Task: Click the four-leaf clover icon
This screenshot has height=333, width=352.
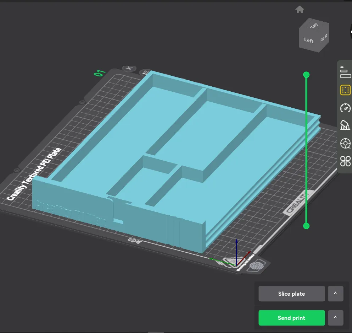Action: tap(345, 161)
